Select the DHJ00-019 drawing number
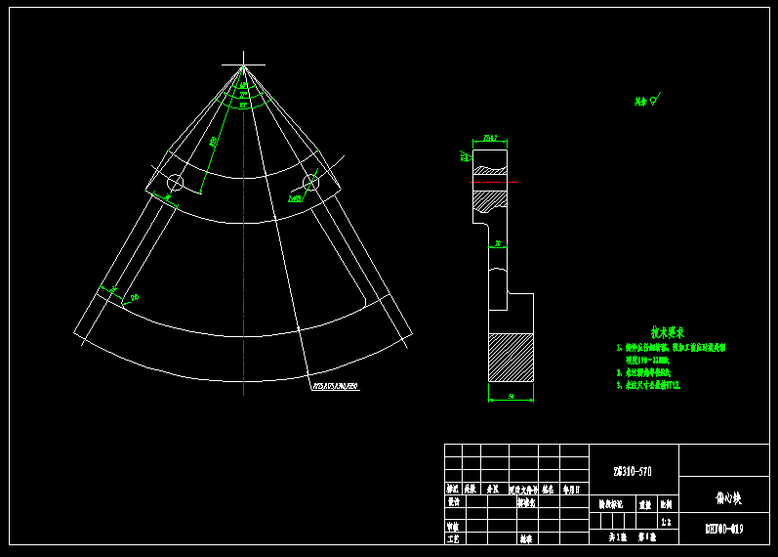This screenshot has width=778, height=557. [724, 529]
